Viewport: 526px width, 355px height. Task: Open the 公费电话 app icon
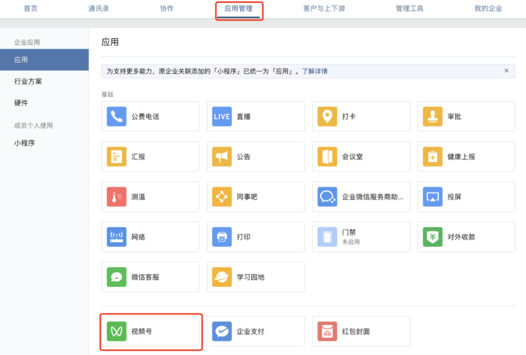click(x=150, y=116)
